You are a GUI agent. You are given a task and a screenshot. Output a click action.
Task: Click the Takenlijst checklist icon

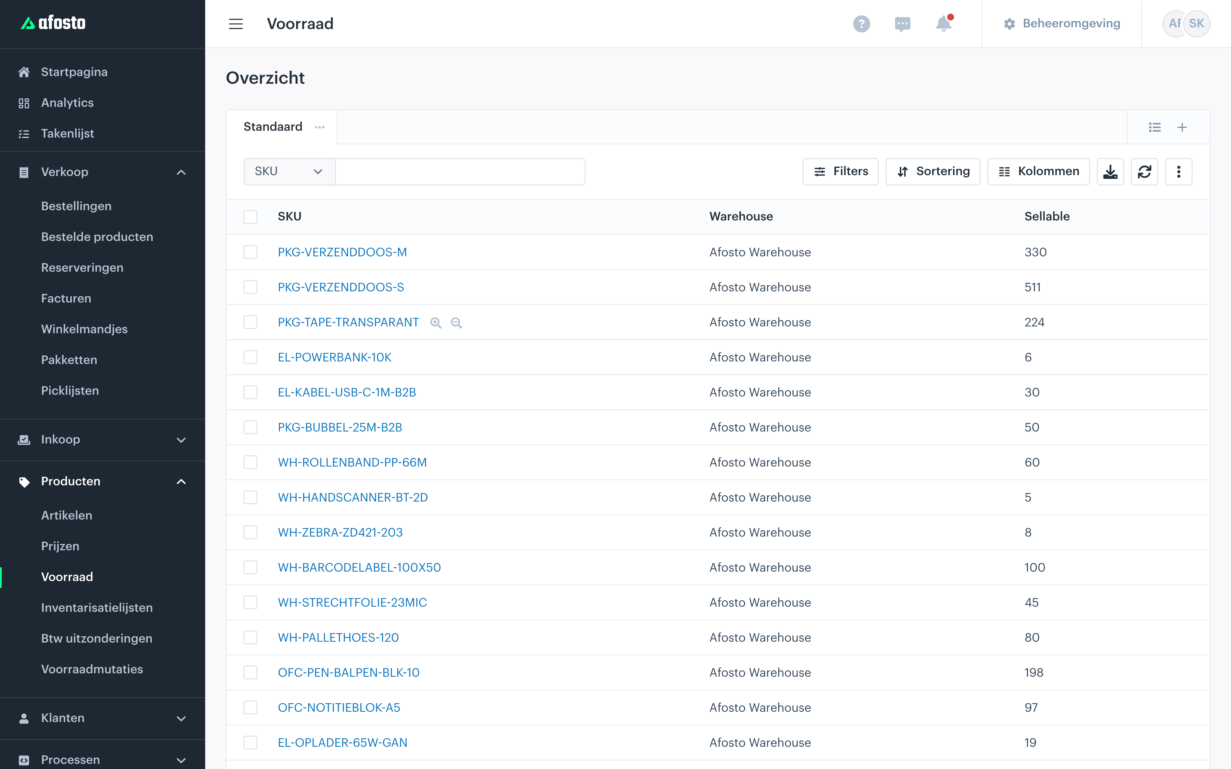pos(24,134)
